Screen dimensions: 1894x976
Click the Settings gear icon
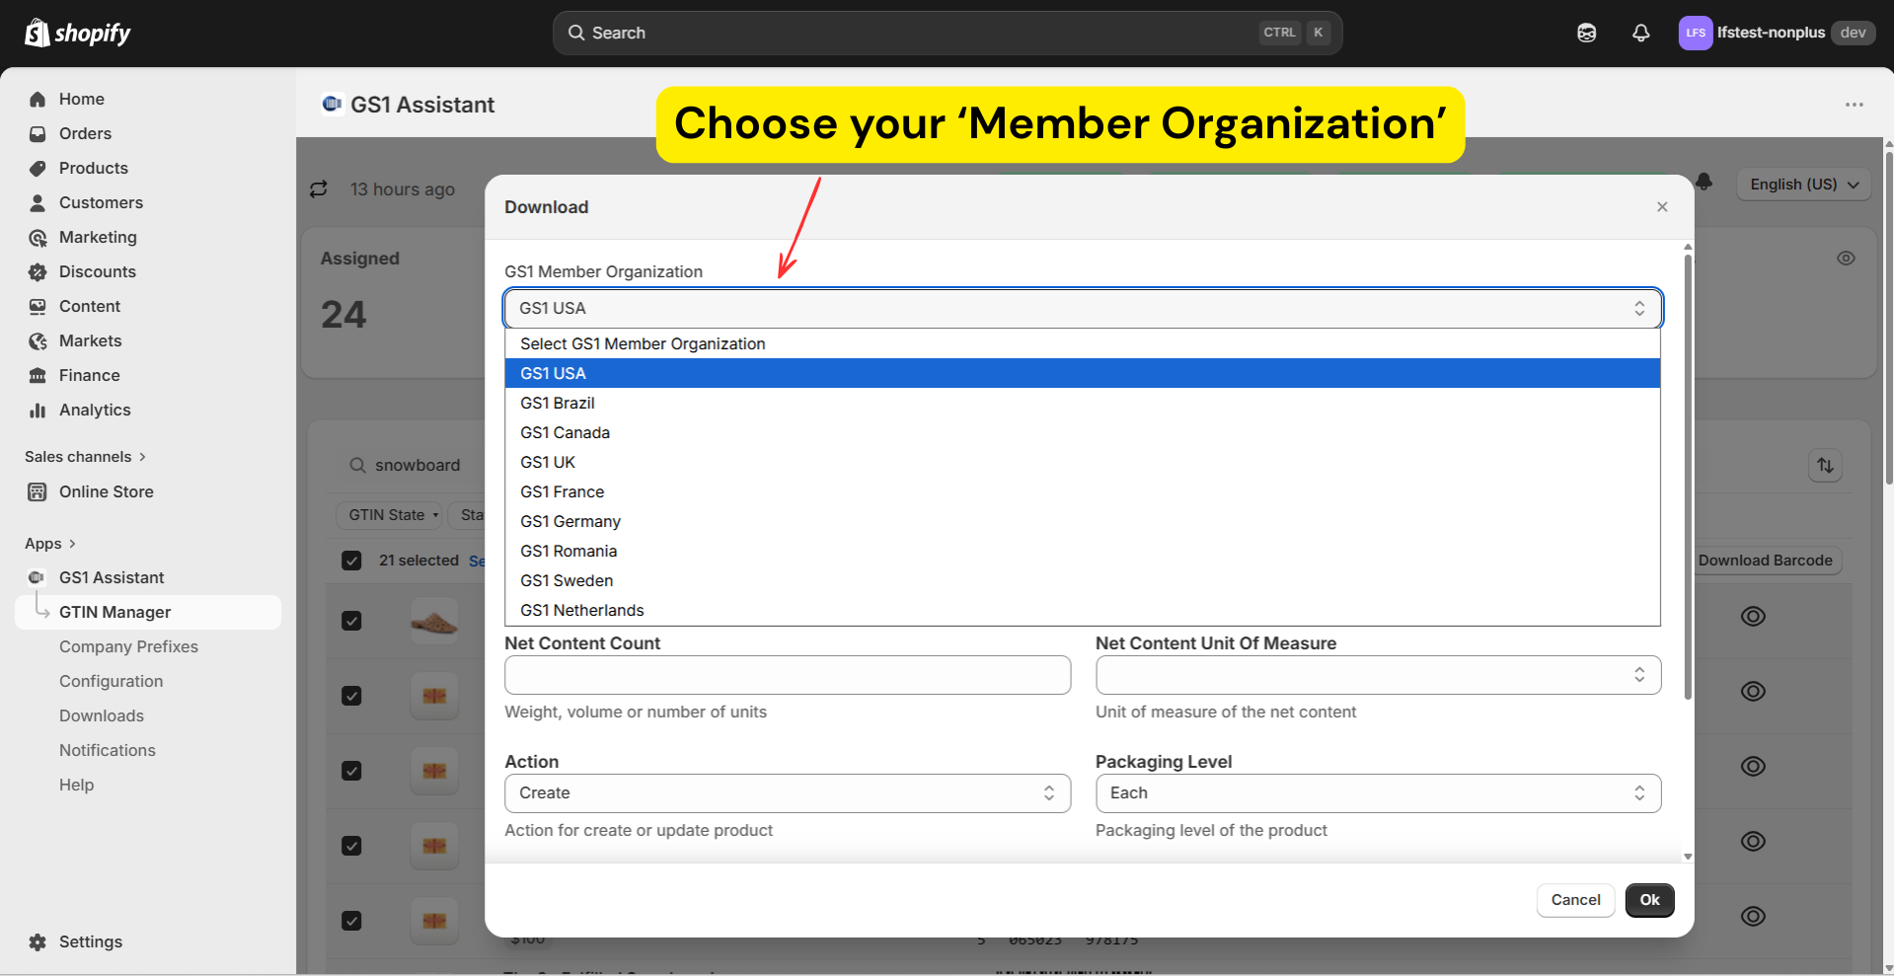point(38,941)
